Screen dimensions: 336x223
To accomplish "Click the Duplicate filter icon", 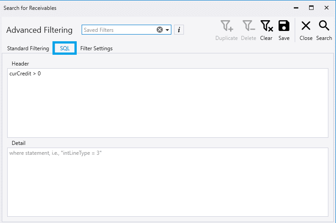I will coord(226,27).
